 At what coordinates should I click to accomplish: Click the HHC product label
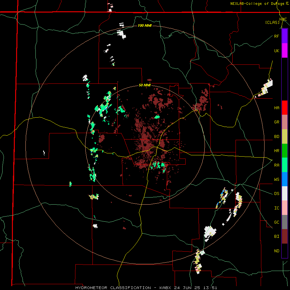[x=283, y=19]
